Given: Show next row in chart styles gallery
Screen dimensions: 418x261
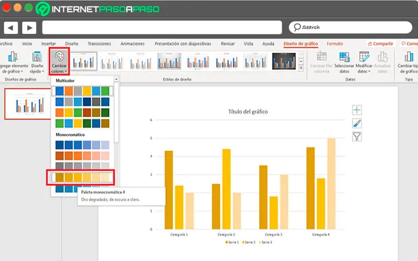Looking at the screenshot, I should tap(301, 62).
